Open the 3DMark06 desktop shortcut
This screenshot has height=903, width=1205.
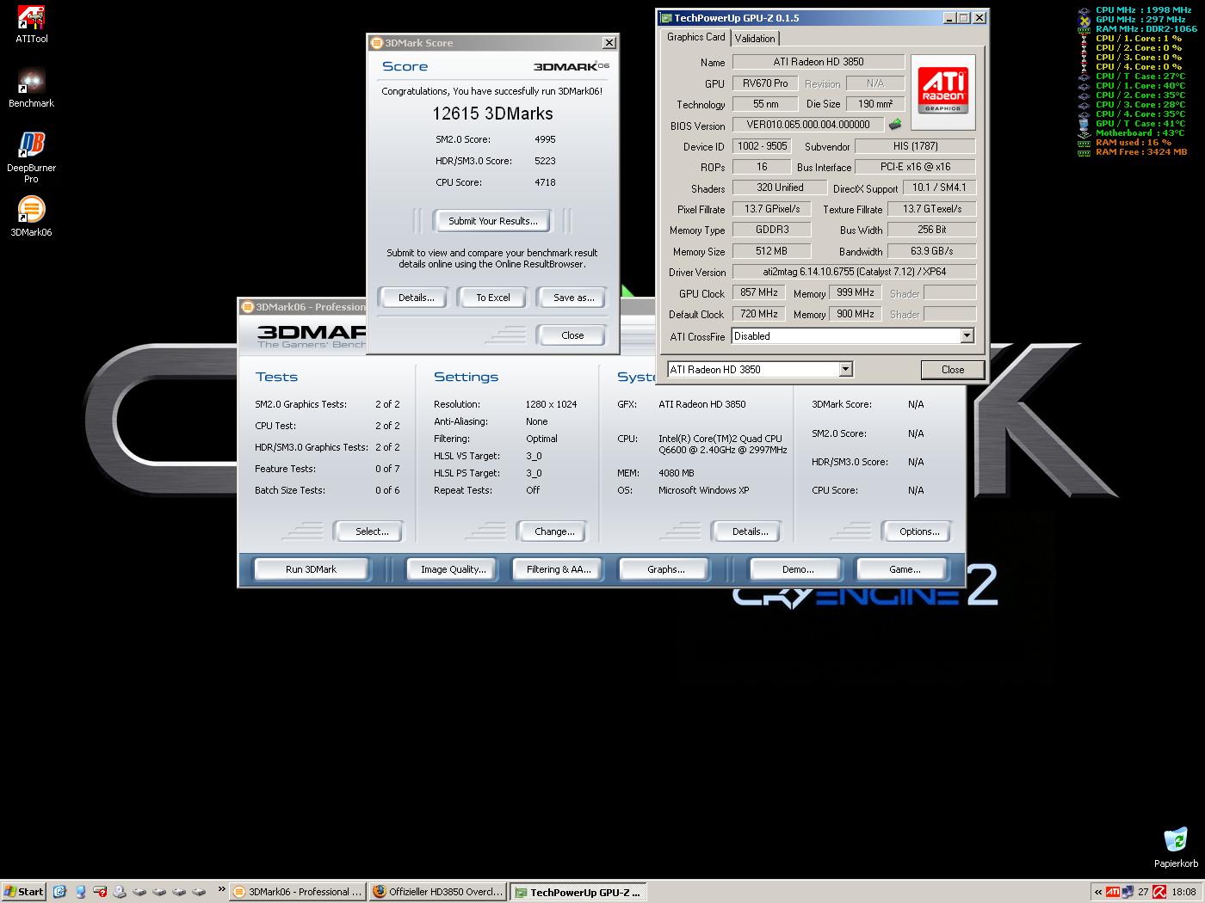tap(32, 217)
